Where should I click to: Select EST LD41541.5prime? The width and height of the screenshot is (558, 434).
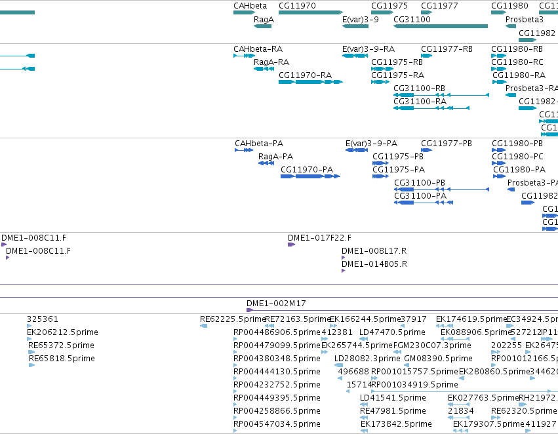(x=364, y=404)
